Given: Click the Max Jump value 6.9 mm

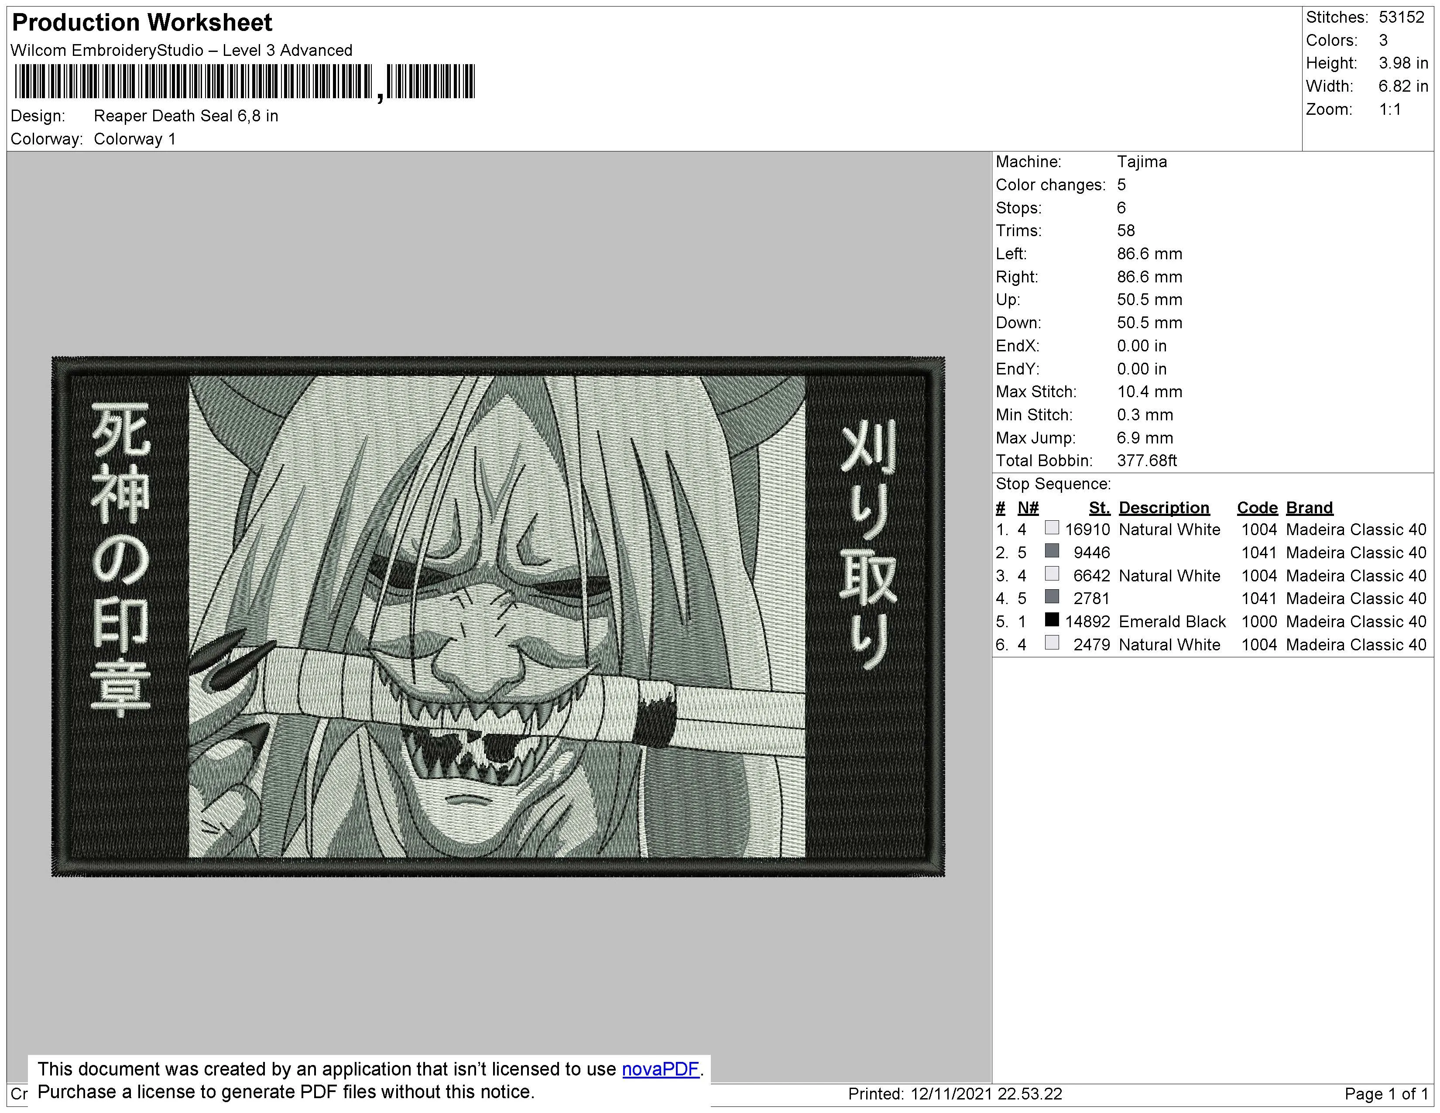Looking at the screenshot, I should (1145, 439).
